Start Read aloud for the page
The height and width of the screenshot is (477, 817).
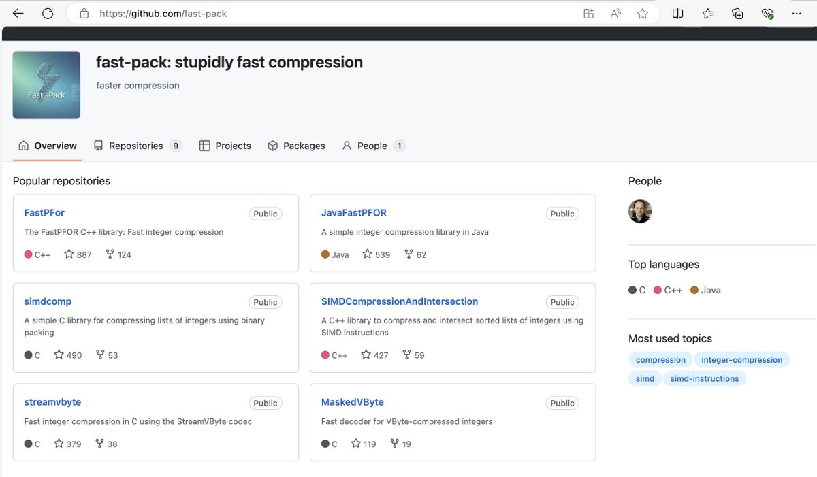(615, 13)
